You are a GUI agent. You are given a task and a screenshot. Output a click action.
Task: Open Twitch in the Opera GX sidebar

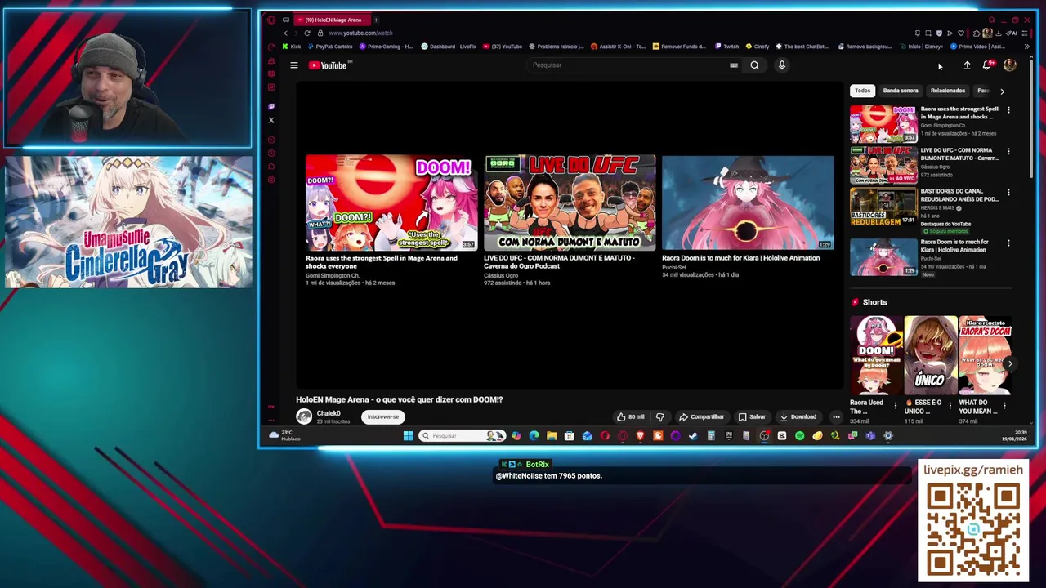pos(271,106)
